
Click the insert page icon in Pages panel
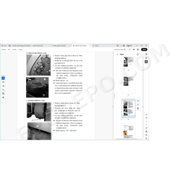(138, 54)
